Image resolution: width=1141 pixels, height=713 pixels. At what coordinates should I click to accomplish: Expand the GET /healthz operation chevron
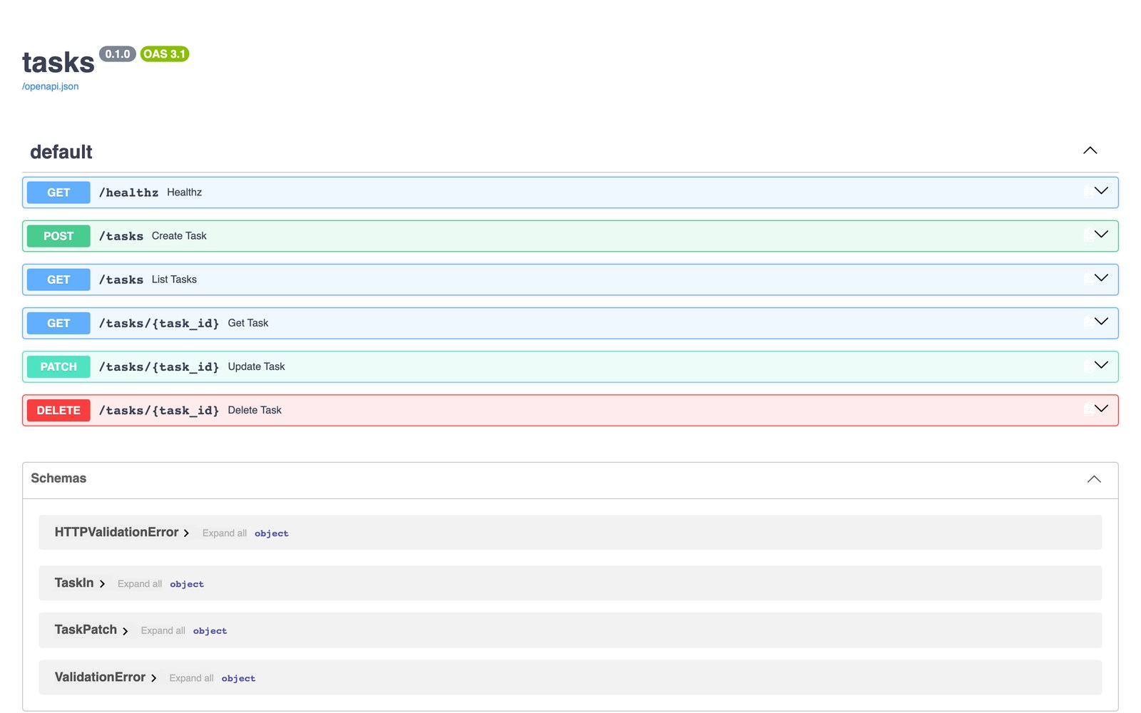[1101, 191]
